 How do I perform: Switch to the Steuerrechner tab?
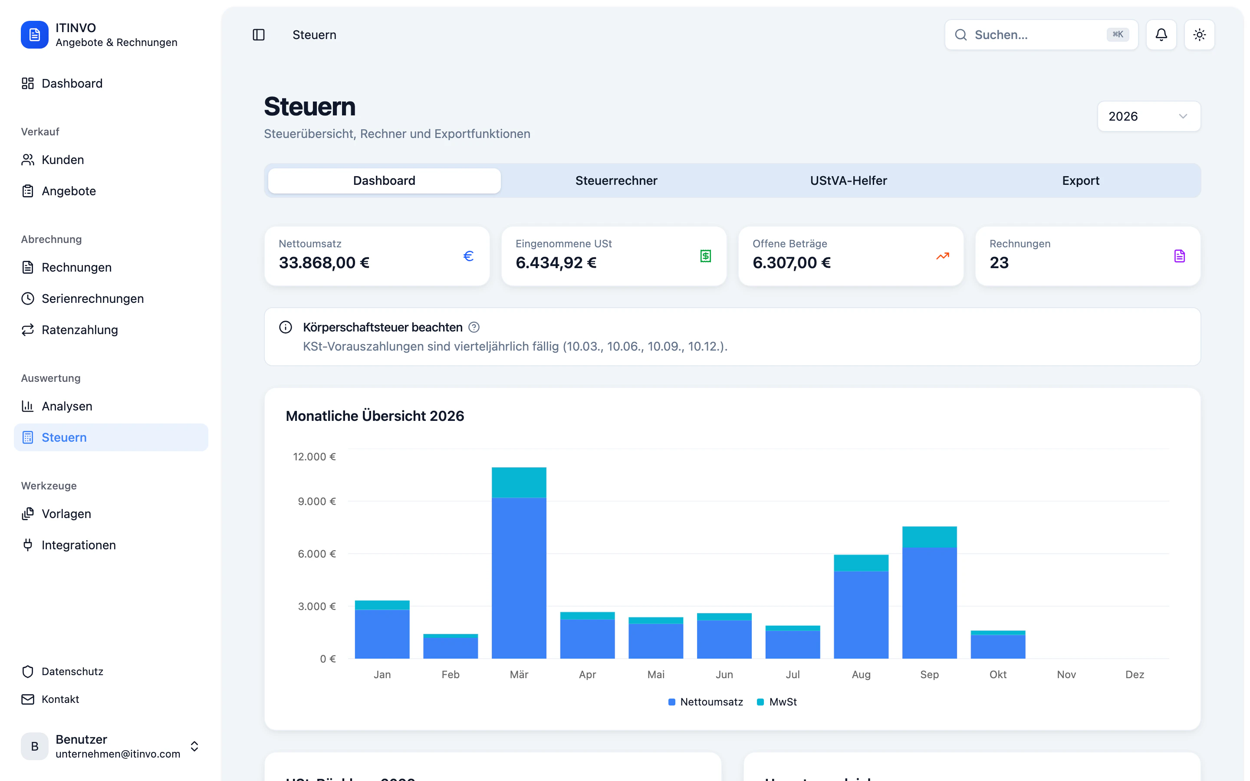(616, 181)
